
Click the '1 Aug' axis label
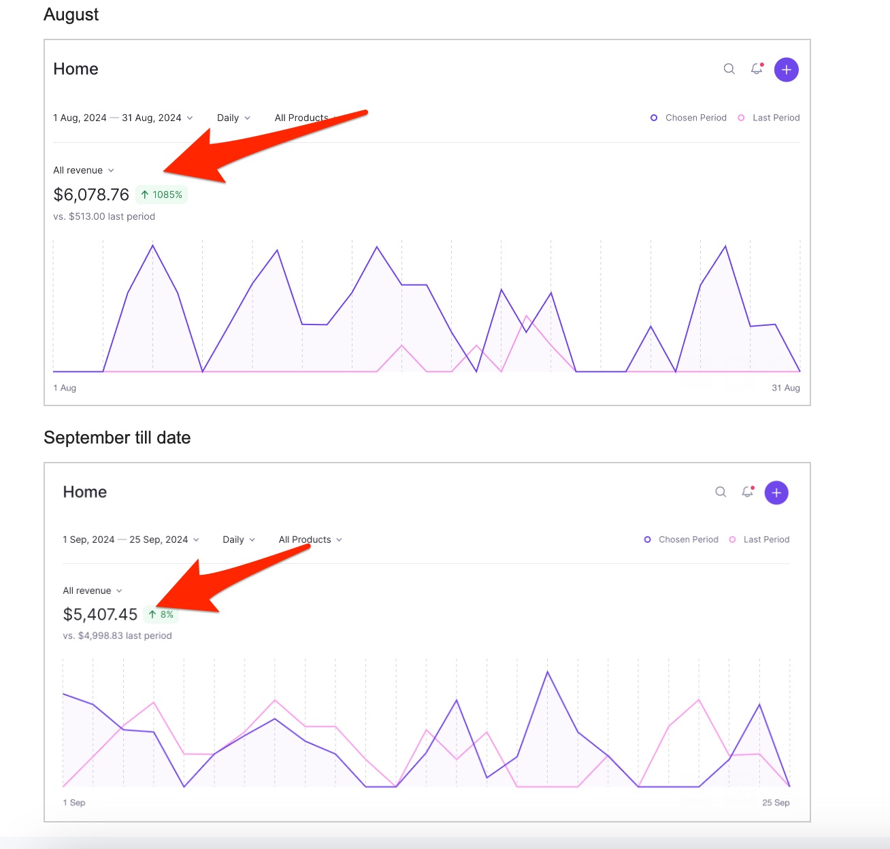coord(65,388)
